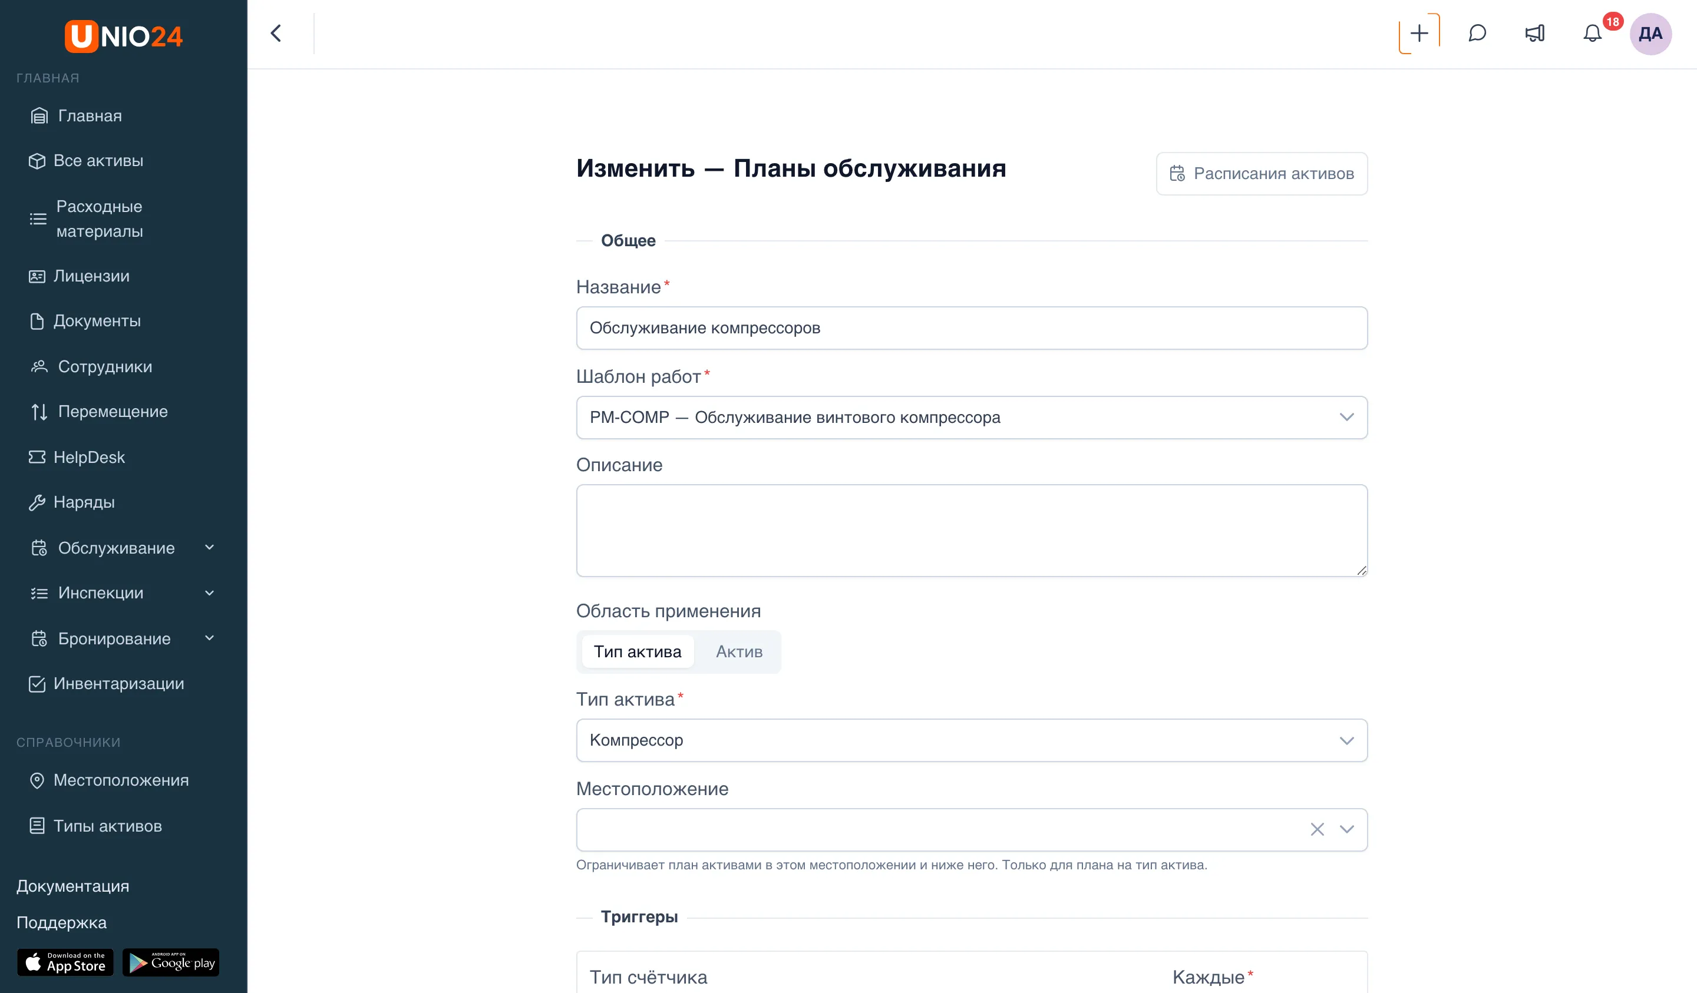
Task: Open the Местоположение dropdown chevron
Action: (1346, 829)
